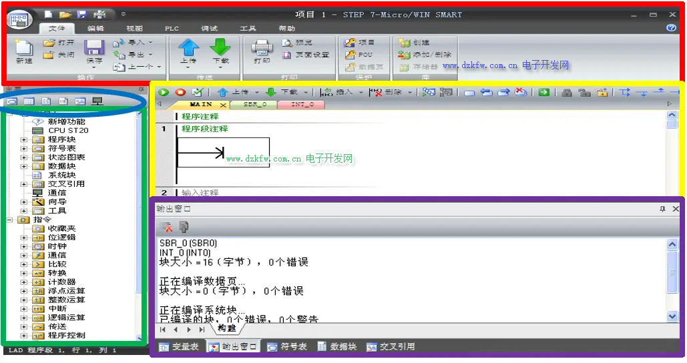The image size is (687, 363).
Task: Click the green Run (RUN mode) toolbar icon
Action: (164, 92)
